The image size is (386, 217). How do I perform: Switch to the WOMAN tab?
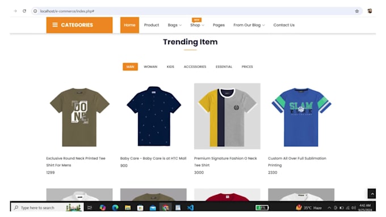tap(150, 67)
